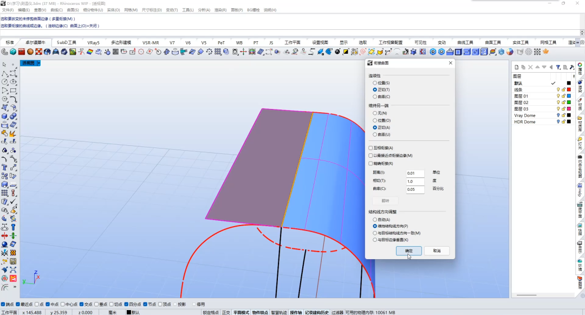Viewport: 585px width, 315px height.
Task: Open the Surface (曲面) menu
Action: [x=73, y=10]
